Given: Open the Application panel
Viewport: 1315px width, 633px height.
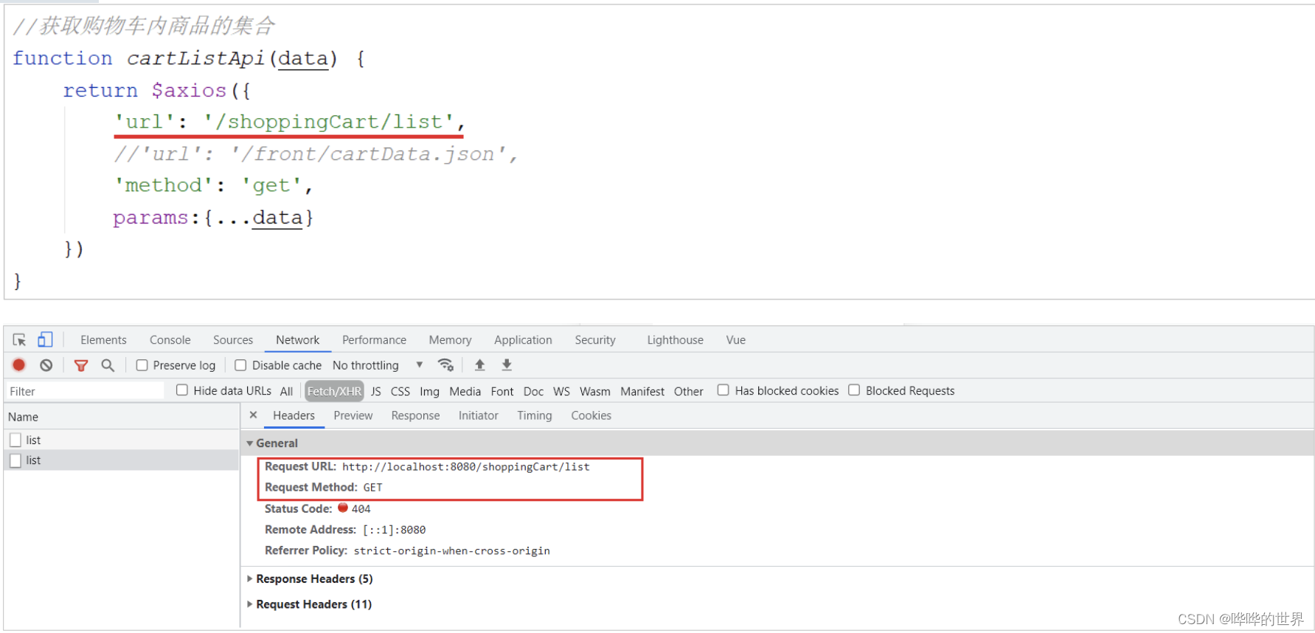Looking at the screenshot, I should tap(523, 340).
